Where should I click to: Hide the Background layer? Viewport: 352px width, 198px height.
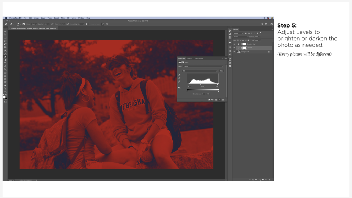pos(234,52)
